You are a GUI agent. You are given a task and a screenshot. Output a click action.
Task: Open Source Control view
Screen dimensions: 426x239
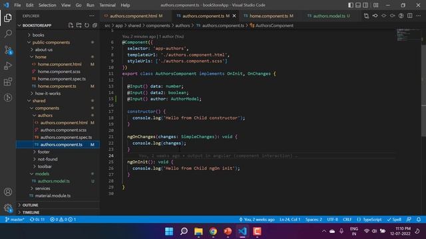(x=8, y=50)
